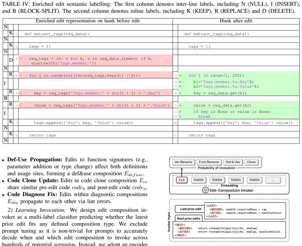Viewport: 302px width, 246px height.
Task: Select the 'Var Rename' box in the figure
Action: pos(183,162)
